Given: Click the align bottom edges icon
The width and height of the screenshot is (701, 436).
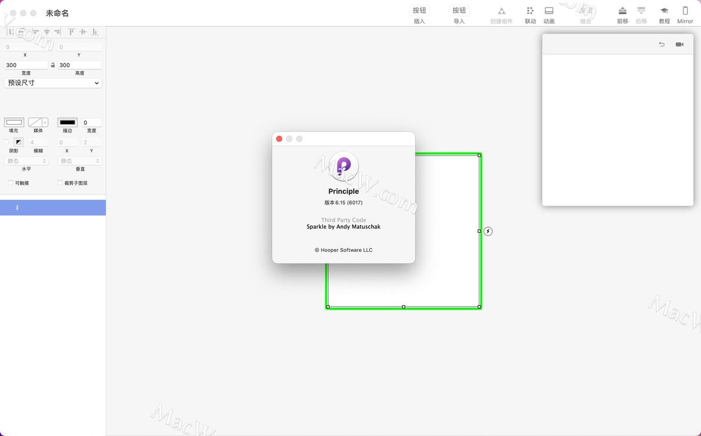Looking at the screenshot, I should 94,32.
